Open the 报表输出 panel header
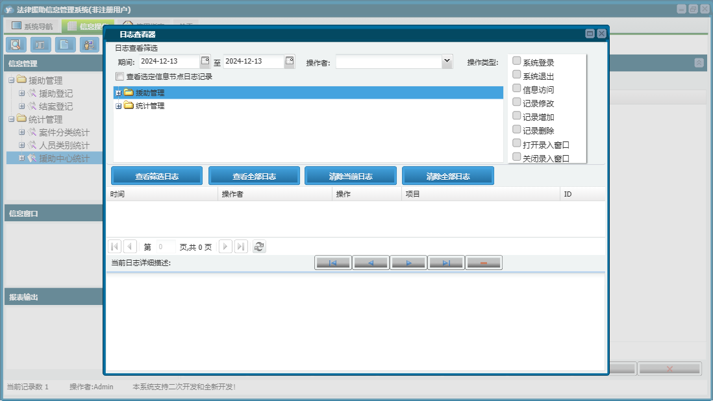The width and height of the screenshot is (713, 401). tap(54, 297)
